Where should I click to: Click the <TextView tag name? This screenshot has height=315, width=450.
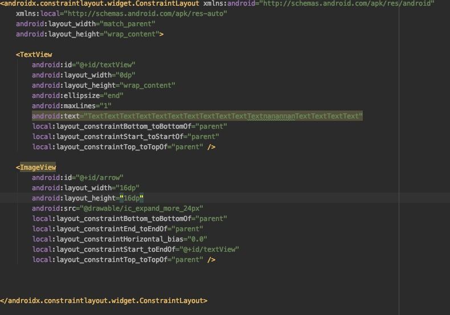(34, 55)
